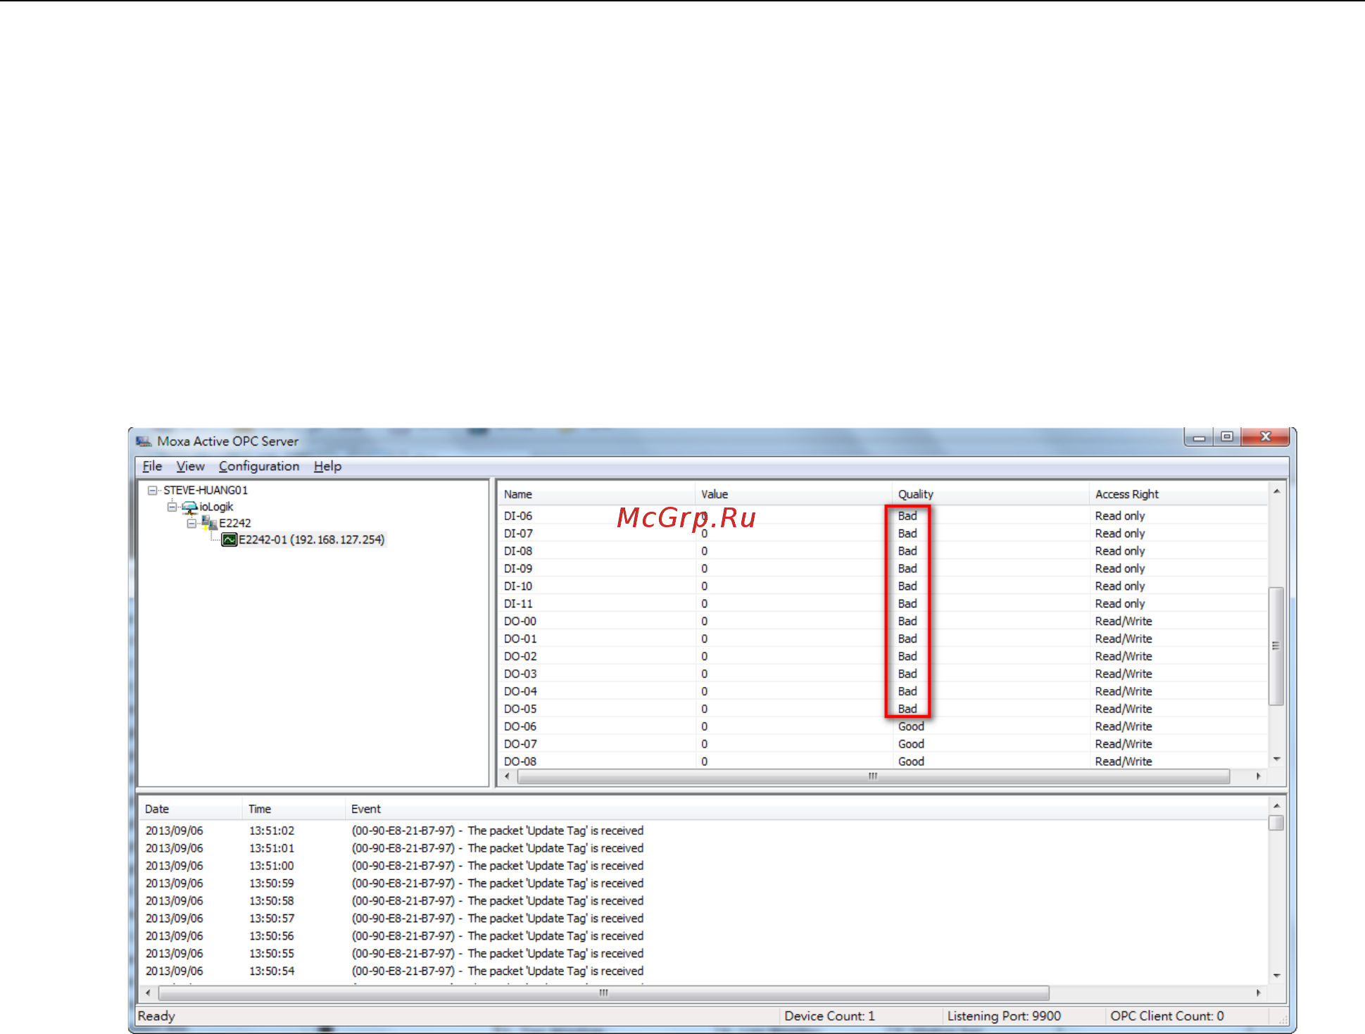Viewport: 1365px width, 1034px height.
Task: Click the event log horizontal scroll left arrow
Action: [x=147, y=993]
